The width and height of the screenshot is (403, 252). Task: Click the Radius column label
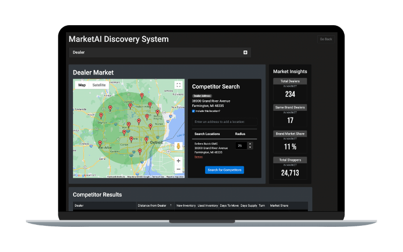click(240, 134)
